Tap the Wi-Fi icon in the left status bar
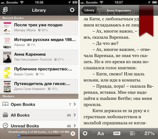Screen dimensions: 158x139 click(22, 2)
